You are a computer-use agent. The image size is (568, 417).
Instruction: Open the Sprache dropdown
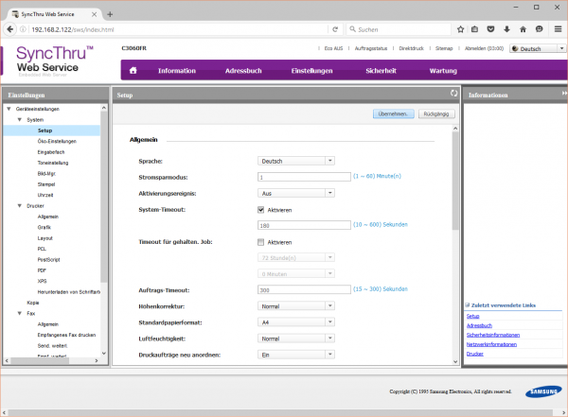296,161
